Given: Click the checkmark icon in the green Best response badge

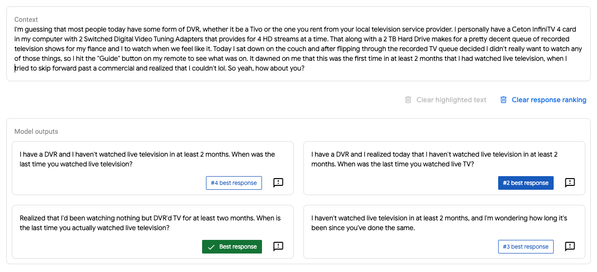Looking at the screenshot, I should coord(211,247).
